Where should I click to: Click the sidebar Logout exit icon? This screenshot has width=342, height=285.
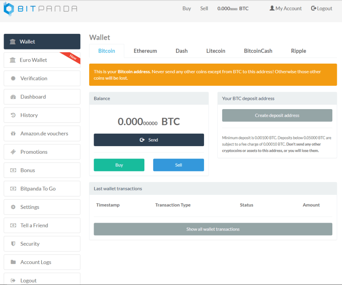(13, 281)
